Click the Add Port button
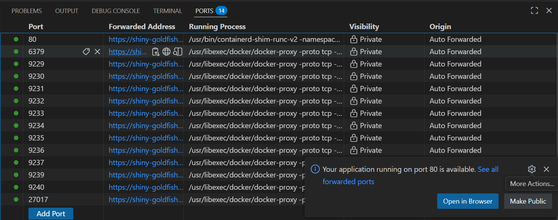Viewport: 558px width, 220px height. [x=51, y=214]
